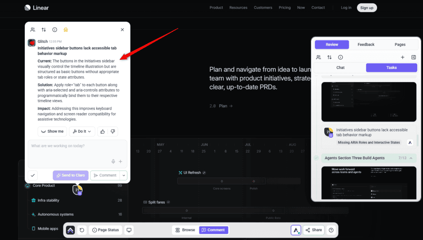This screenshot has height=240, width=423.
Task: Click the plus attachment icon in message box
Action: coord(121,161)
